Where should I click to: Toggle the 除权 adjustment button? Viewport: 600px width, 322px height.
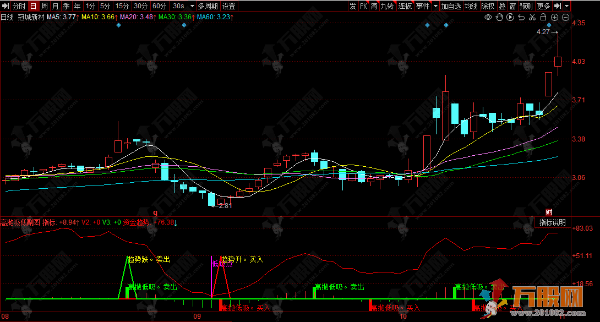click(x=488, y=6)
